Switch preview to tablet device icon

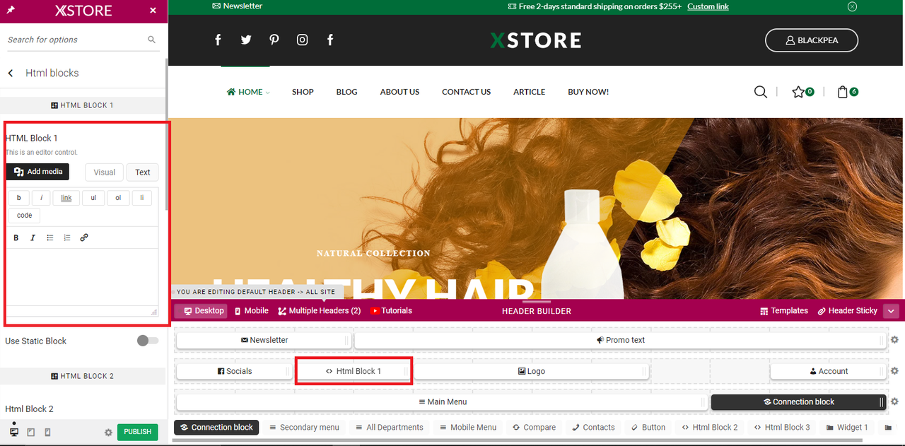pyautogui.click(x=31, y=432)
